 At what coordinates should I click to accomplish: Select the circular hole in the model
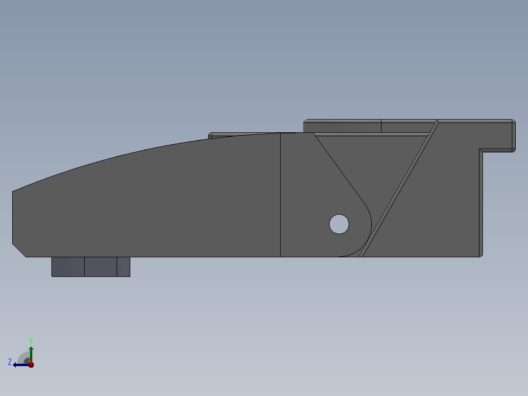339,224
